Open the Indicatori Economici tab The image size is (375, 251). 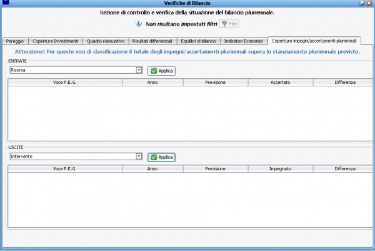pyautogui.click(x=244, y=41)
